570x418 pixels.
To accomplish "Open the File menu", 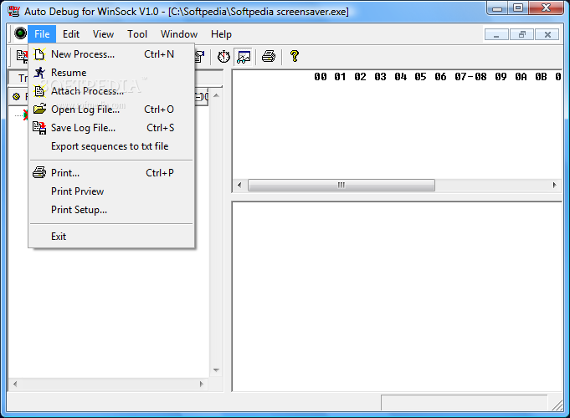I will (x=42, y=34).
